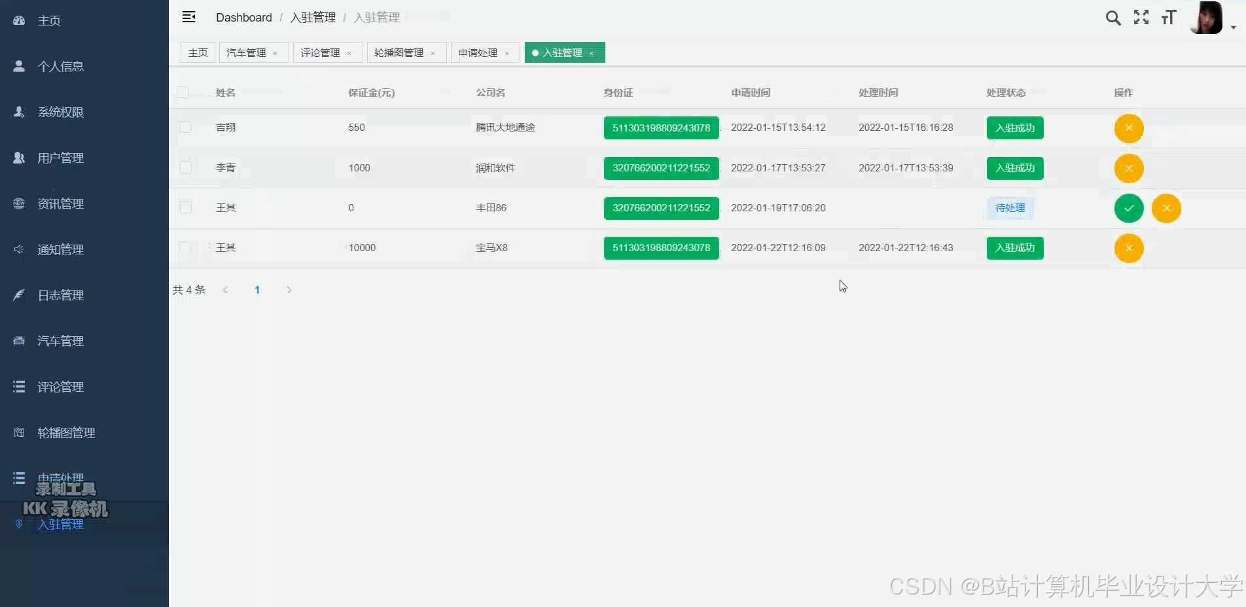
Task: Select 汽车管理 in the left sidebar
Action: click(x=60, y=341)
